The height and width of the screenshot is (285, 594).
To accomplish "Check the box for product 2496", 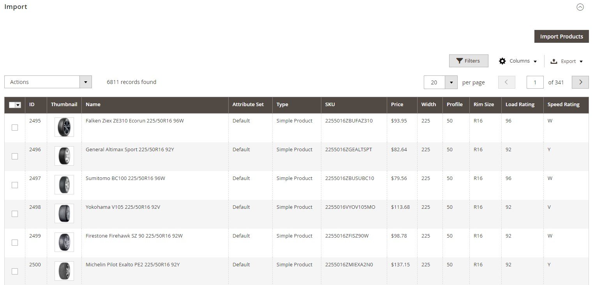I will (x=15, y=156).
